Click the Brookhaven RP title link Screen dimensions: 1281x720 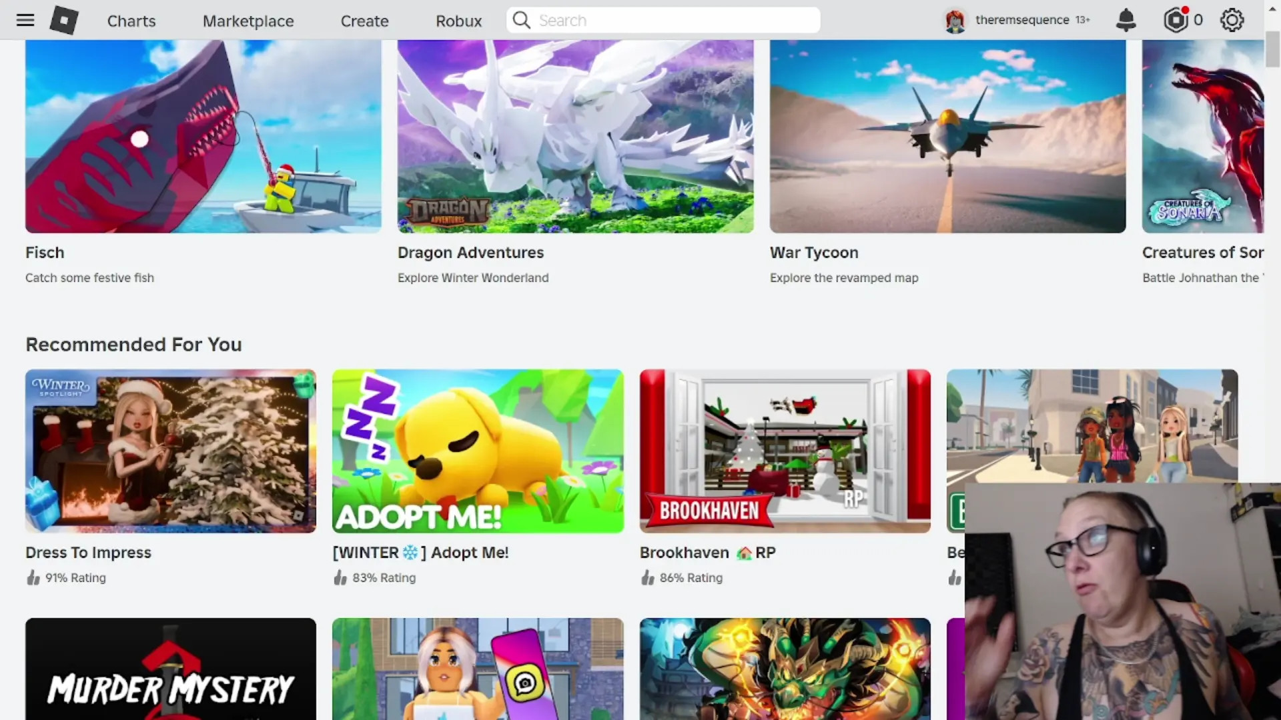click(x=707, y=553)
